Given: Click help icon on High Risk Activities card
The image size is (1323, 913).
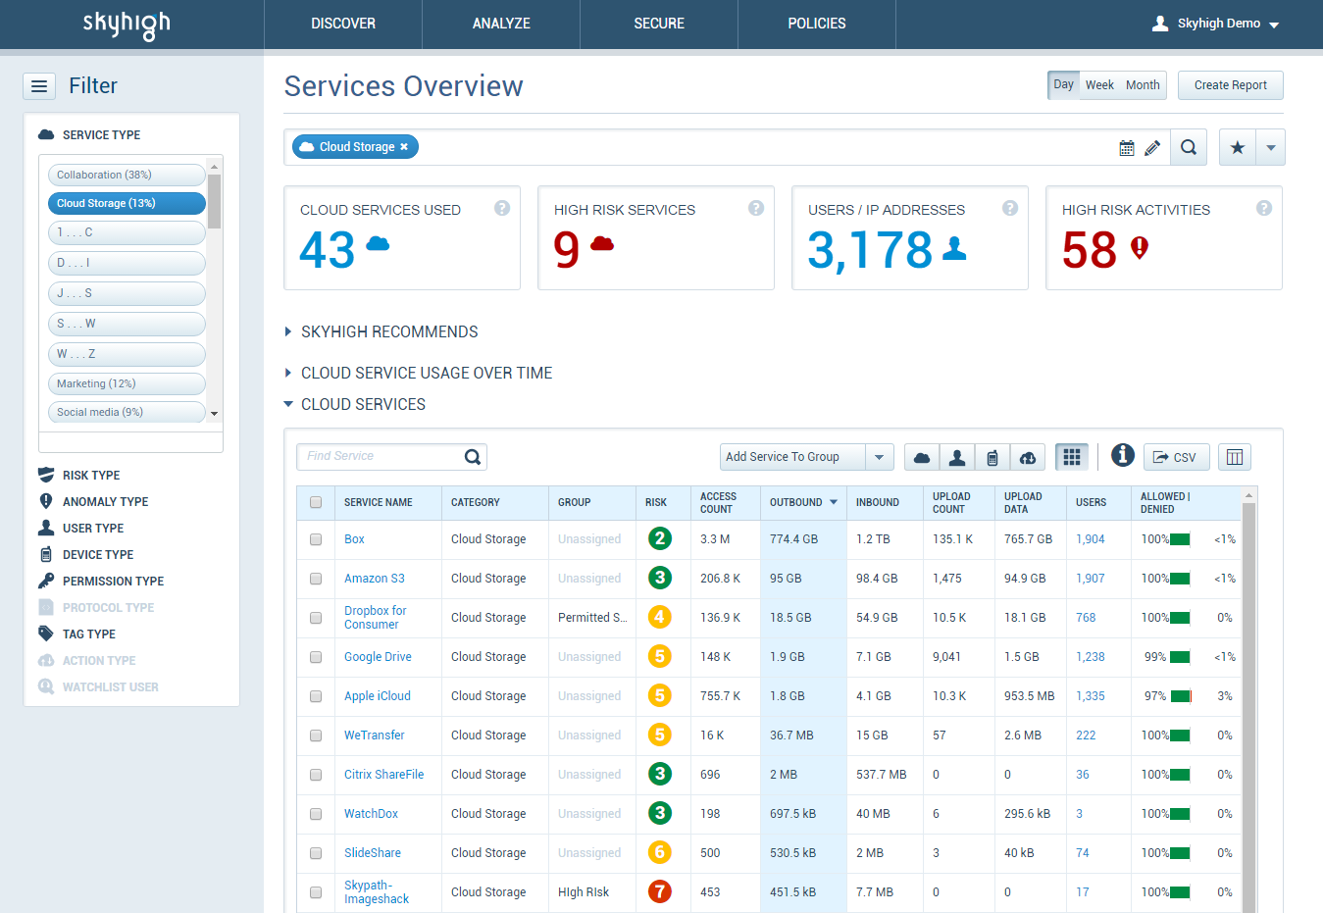Looking at the screenshot, I should tap(1264, 208).
